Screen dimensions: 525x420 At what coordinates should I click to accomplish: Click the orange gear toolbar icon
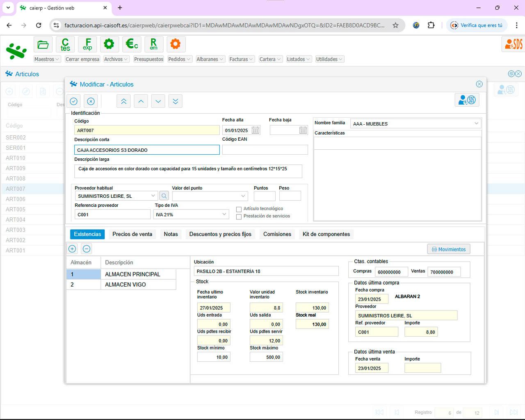(x=176, y=44)
